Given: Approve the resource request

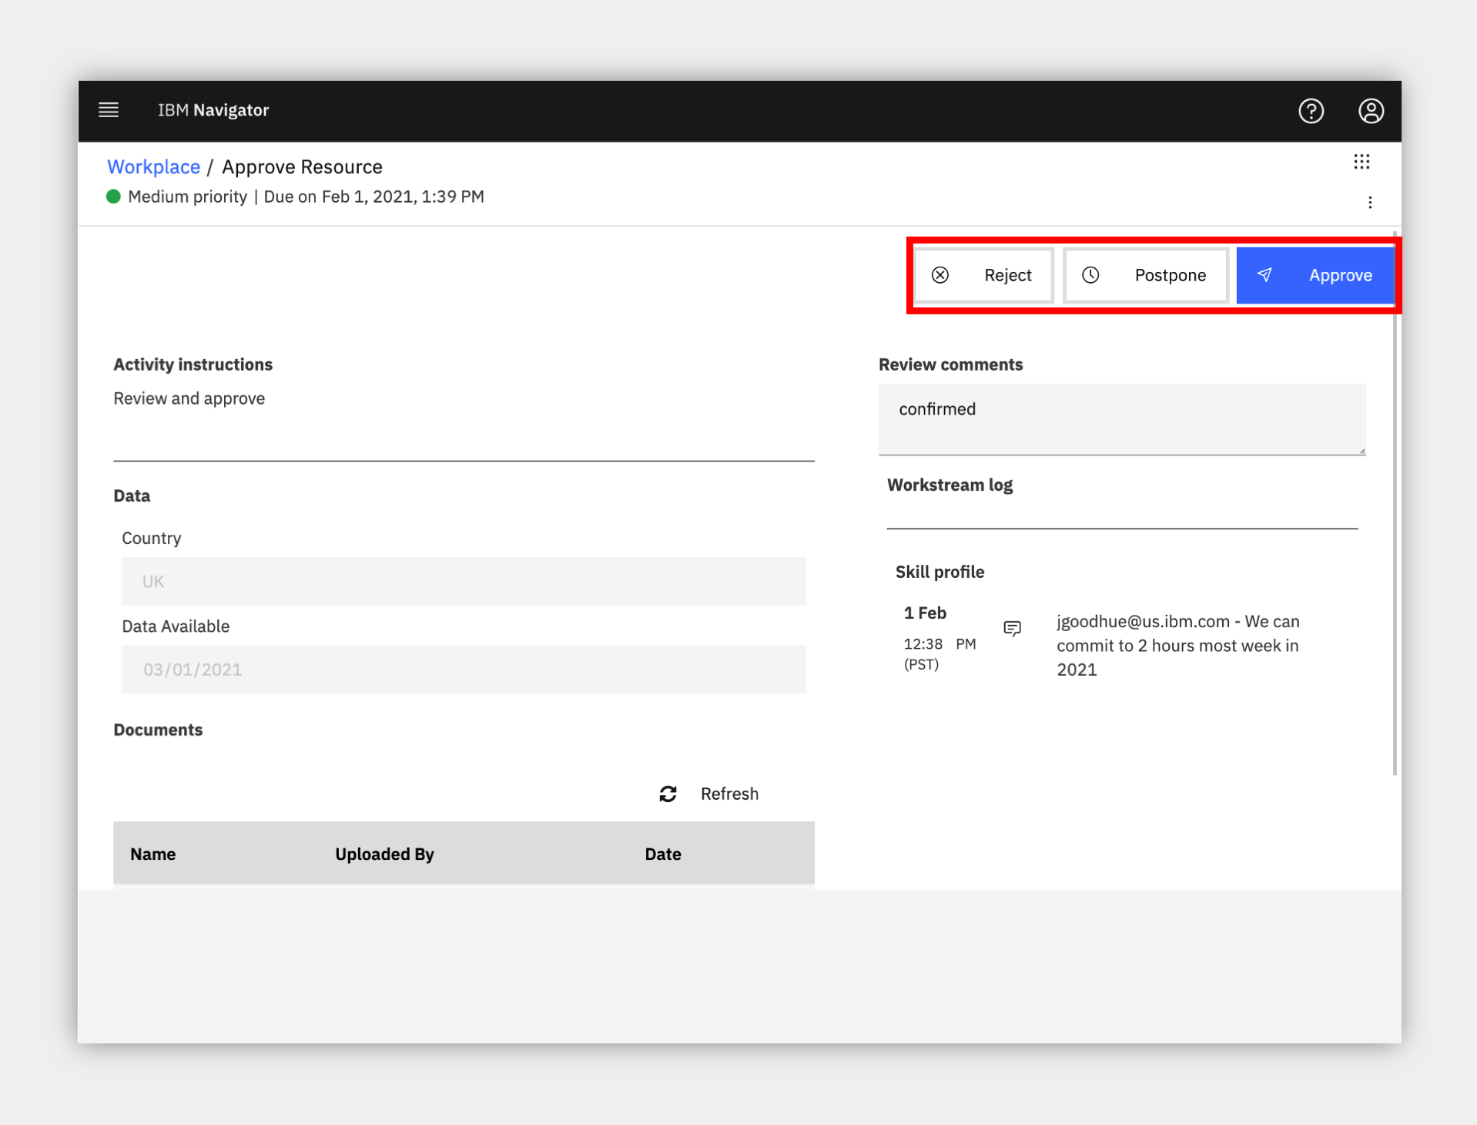Looking at the screenshot, I should [1315, 275].
